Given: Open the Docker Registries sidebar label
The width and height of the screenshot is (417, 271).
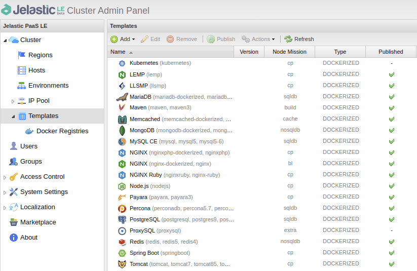Looking at the screenshot, I should pyautogui.click(x=62, y=131).
